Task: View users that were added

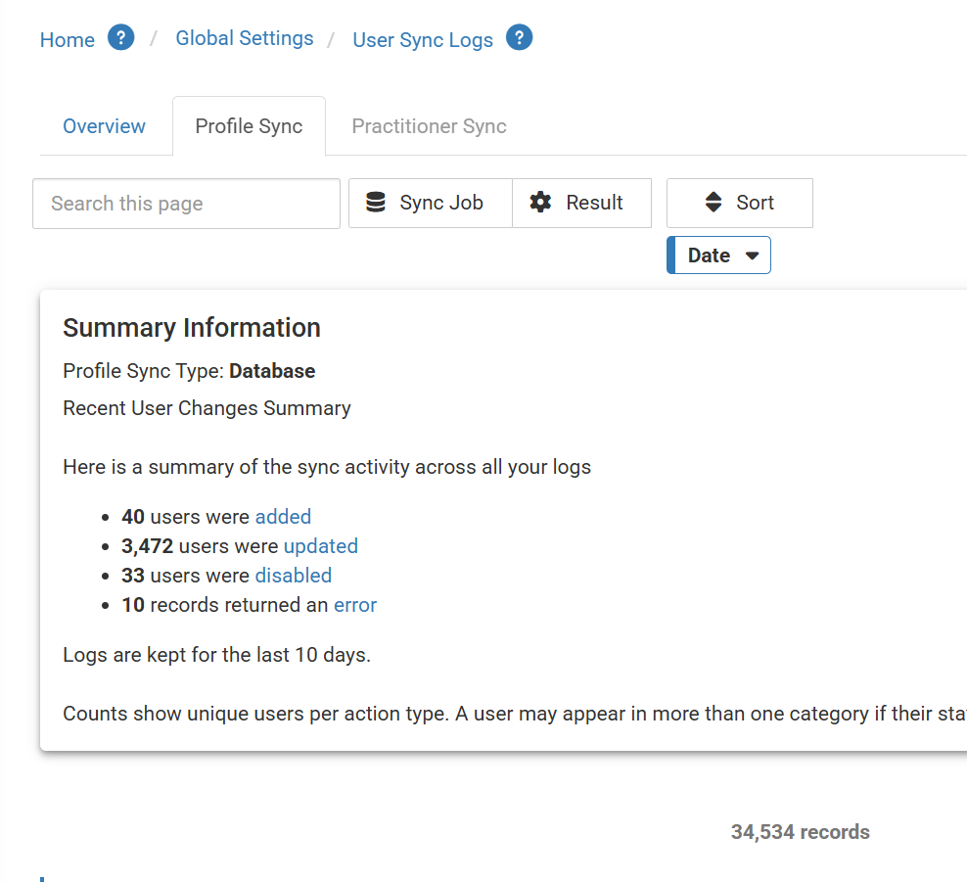Action: [x=283, y=517]
